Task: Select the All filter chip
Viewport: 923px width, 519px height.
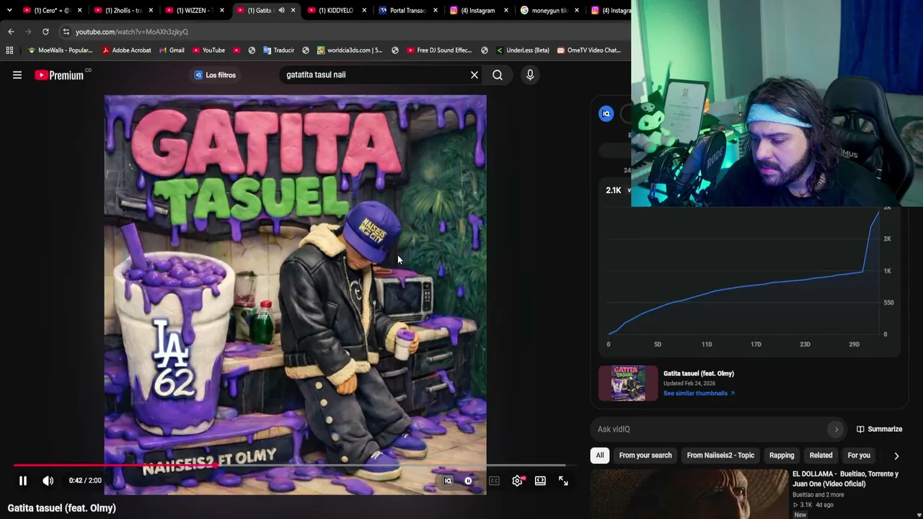Action: [600, 456]
